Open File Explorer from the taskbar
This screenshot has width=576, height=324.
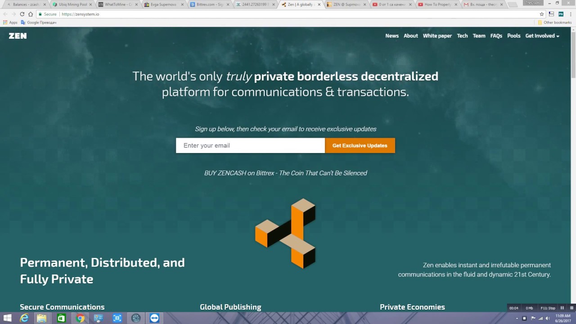pos(42,318)
